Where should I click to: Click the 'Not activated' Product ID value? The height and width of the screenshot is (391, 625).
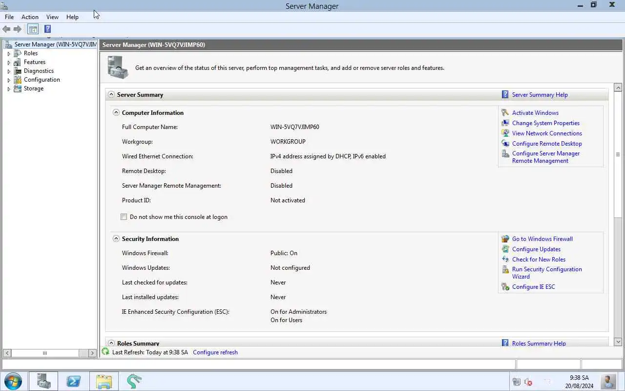(x=288, y=200)
